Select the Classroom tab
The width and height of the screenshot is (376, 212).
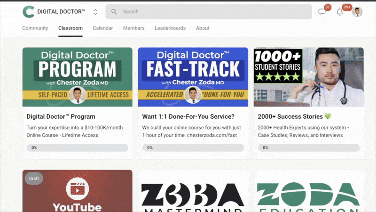[x=70, y=28]
